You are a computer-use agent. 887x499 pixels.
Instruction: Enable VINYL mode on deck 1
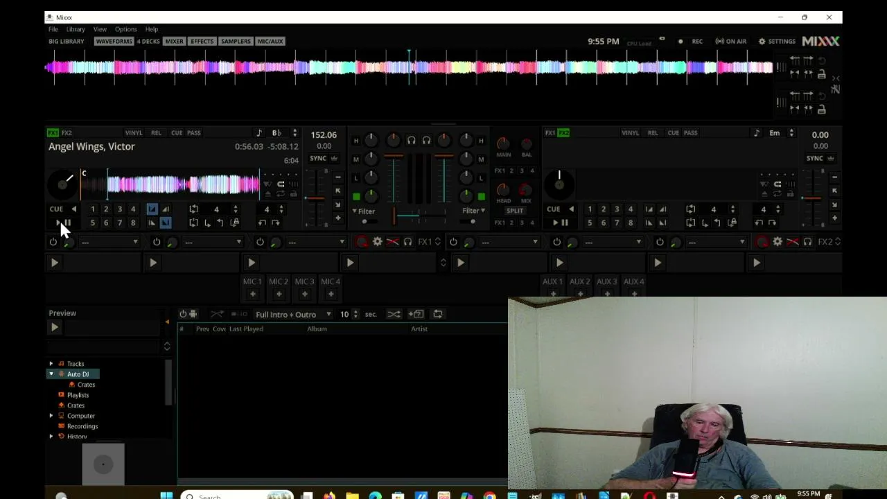(134, 132)
